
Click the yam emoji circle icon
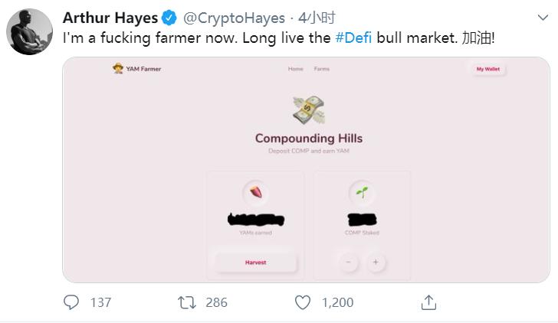[x=256, y=192]
